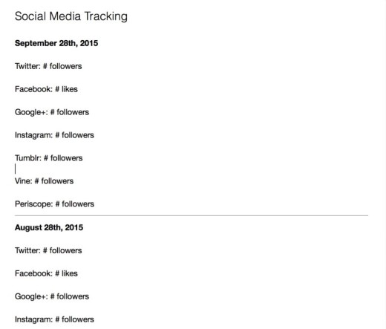Click the first Twitter: # followers line
386x329 pixels.
(x=48, y=66)
